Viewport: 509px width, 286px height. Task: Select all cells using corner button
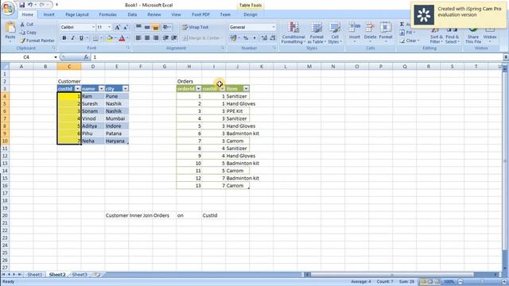tap(5, 67)
